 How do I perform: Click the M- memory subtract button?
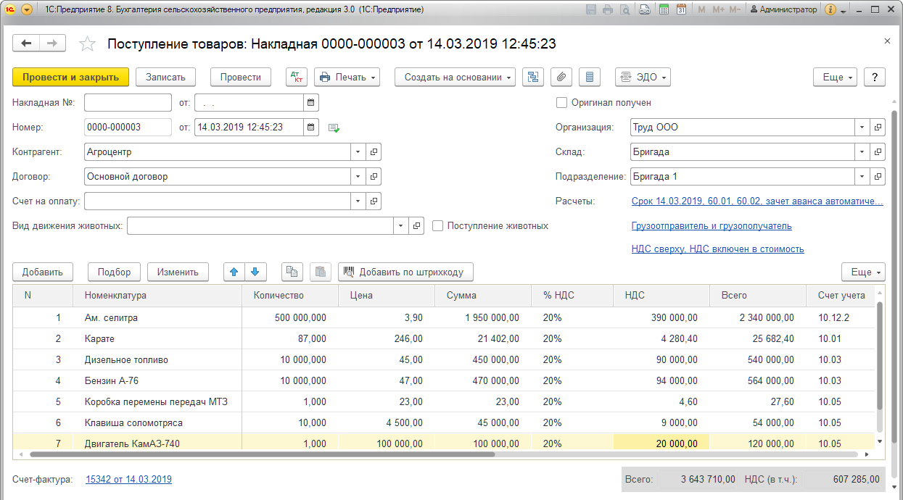point(735,9)
